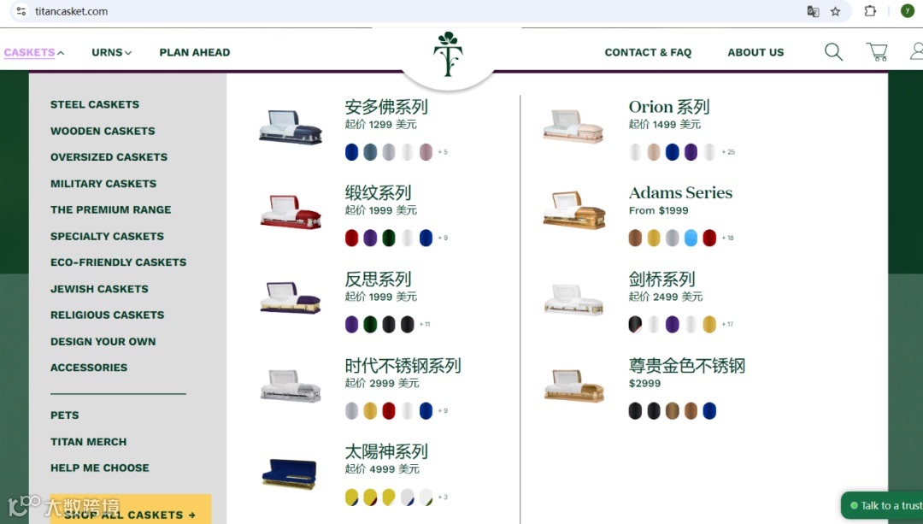Open the red 缎纹系列 casket thumbnail
Viewport: 923px width, 524px height.
pos(291,212)
